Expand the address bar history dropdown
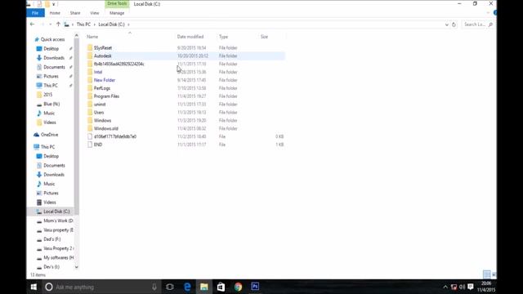The image size is (523, 294). pyautogui.click(x=447, y=24)
